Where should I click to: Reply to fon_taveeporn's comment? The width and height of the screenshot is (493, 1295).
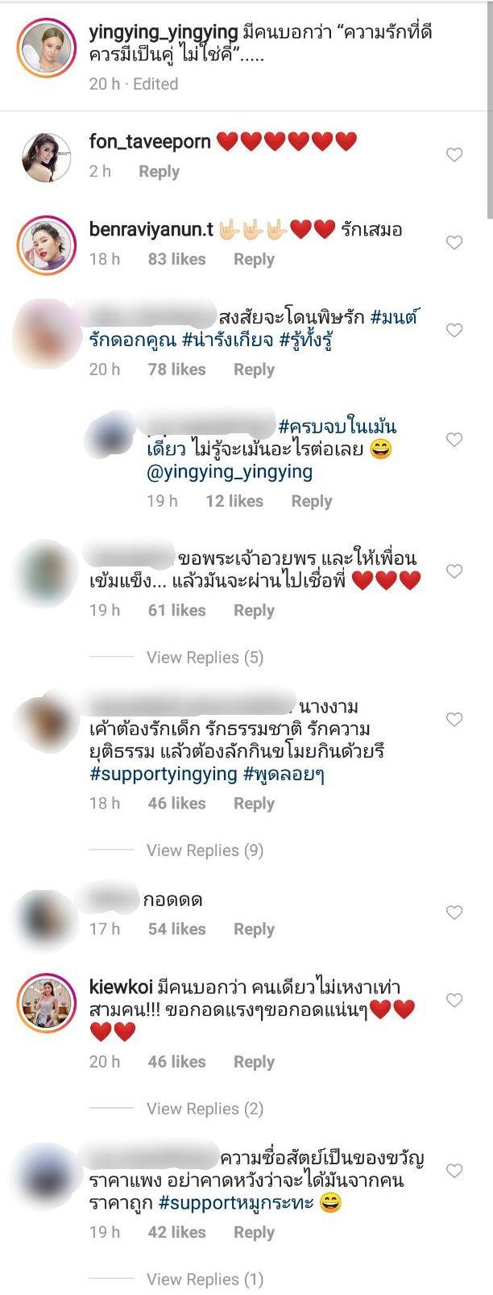pos(159,171)
